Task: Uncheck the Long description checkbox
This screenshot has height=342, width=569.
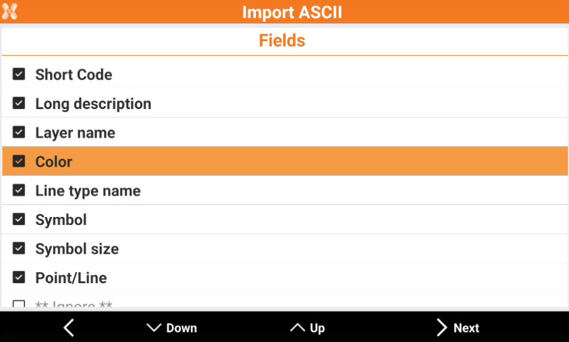Action: 19,104
